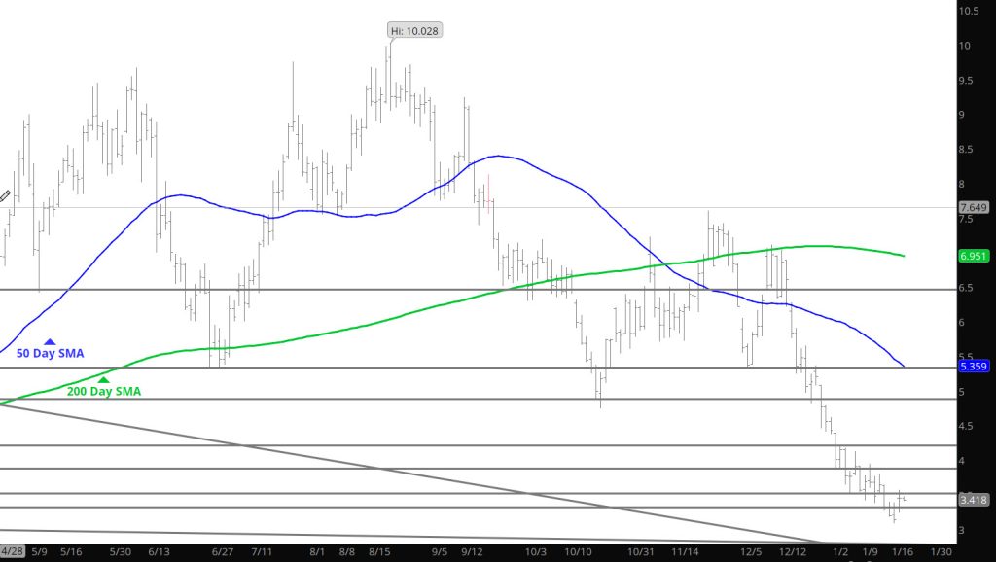Click the 4/28 date at axis start
This screenshot has width=996, height=562.
(x=12, y=551)
